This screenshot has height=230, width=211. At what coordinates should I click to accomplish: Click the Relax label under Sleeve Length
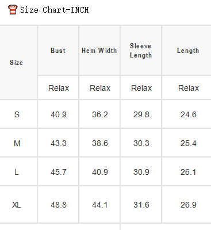[x=141, y=88]
